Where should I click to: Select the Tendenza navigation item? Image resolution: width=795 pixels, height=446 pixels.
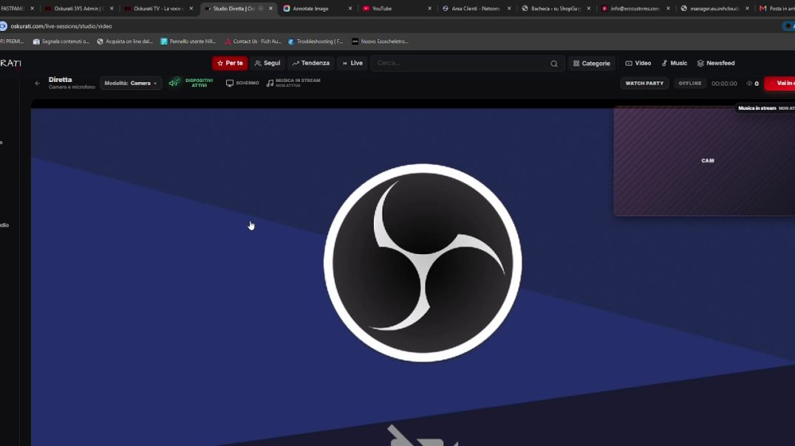[x=311, y=64]
